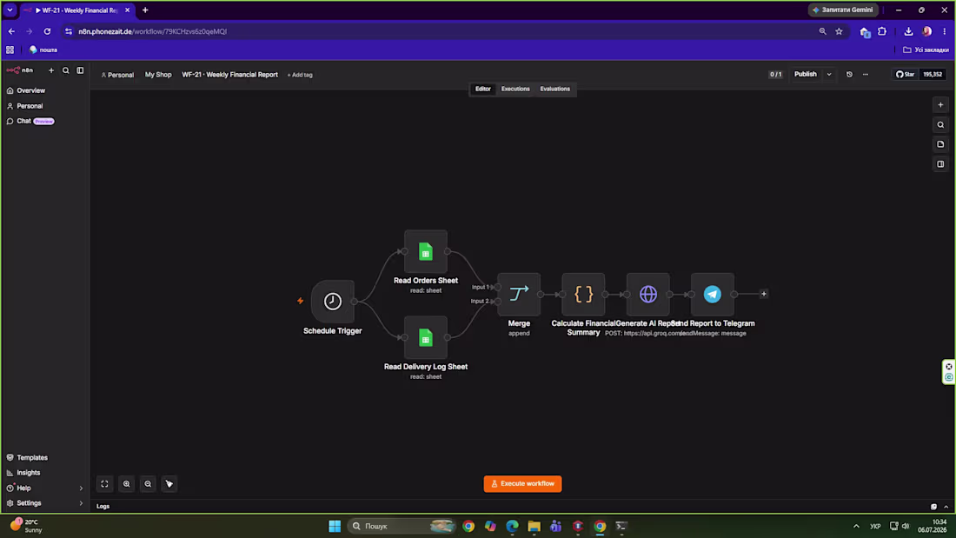Open the Generate AI Report HTTP node
Image resolution: width=956 pixels, height=538 pixels.
tap(648, 294)
